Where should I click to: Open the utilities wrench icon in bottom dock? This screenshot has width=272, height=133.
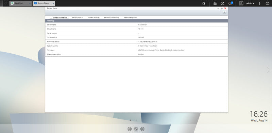click(136, 129)
